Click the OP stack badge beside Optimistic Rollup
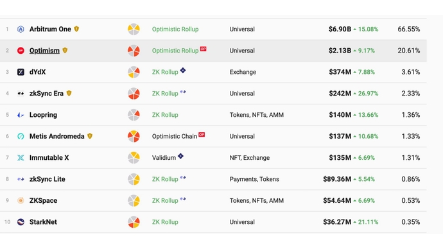 tap(203, 49)
